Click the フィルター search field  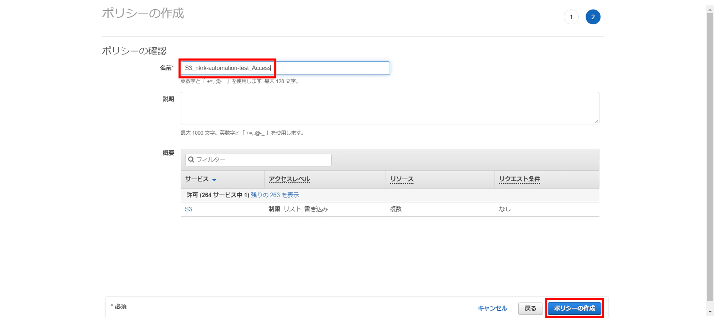click(258, 160)
